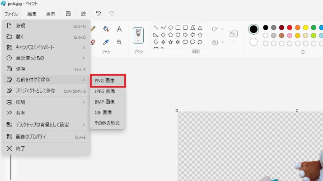This screenshot has width=323, height=181.
Task: Select the secondary color 2 circle
Action: (253, 42)
